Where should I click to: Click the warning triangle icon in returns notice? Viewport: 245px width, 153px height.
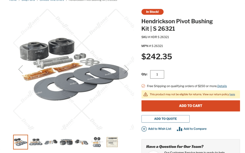point(145,94)
